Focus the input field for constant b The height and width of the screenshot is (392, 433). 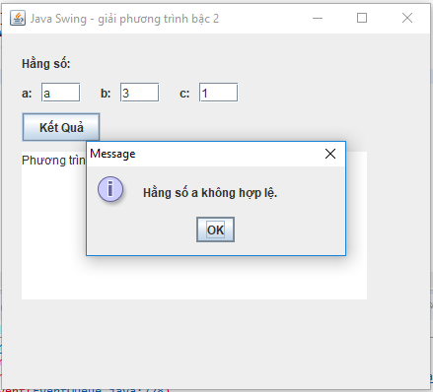tap(140, 93)
